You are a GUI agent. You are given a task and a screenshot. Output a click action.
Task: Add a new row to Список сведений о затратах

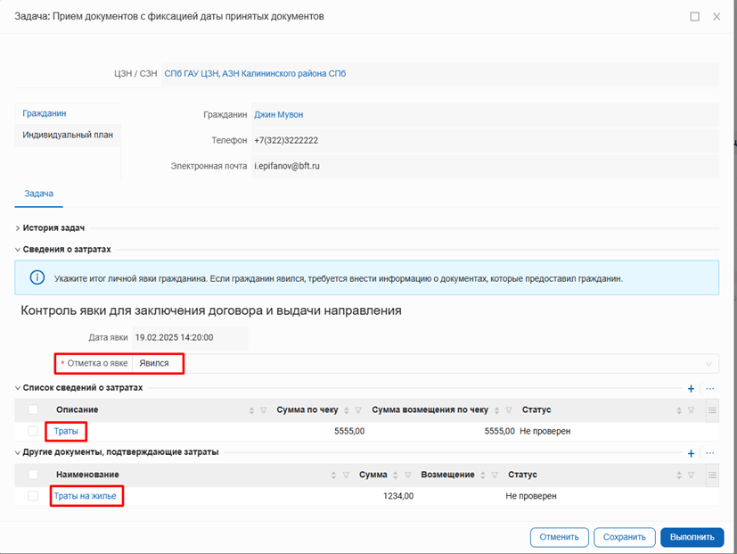pyautogui.click(x=691, y=389)
